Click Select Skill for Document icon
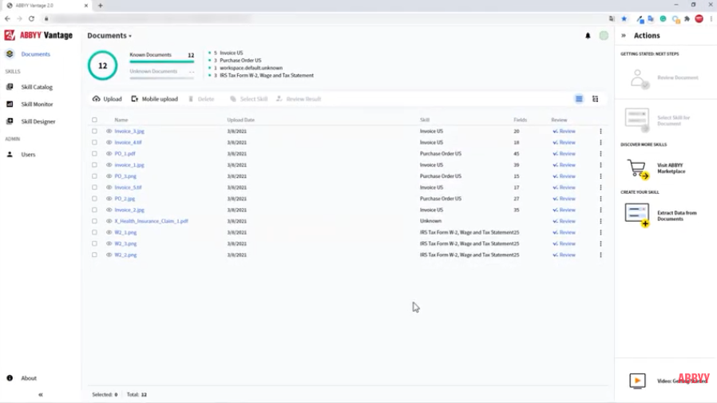 pyautogui.click(x=637, y=121)
